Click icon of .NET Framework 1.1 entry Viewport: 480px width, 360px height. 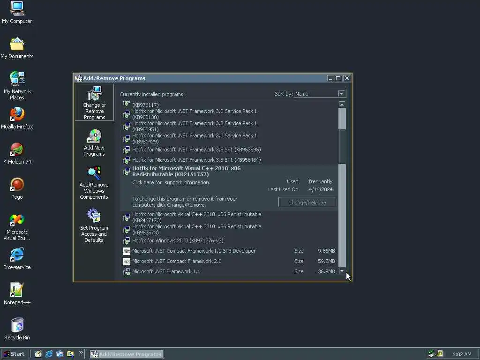pyautogui.click(x=127, y=271)
